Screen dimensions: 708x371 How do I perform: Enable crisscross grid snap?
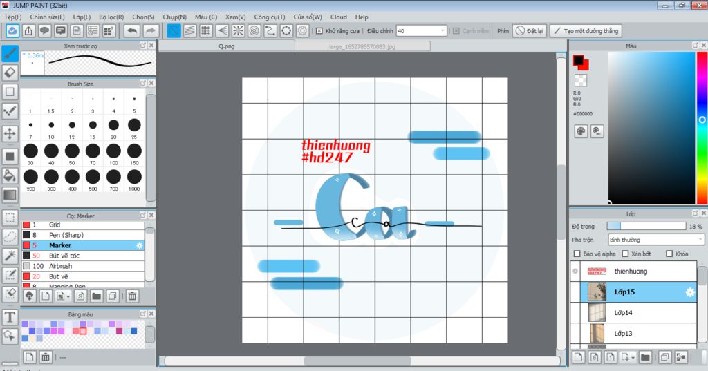(206, 30)
